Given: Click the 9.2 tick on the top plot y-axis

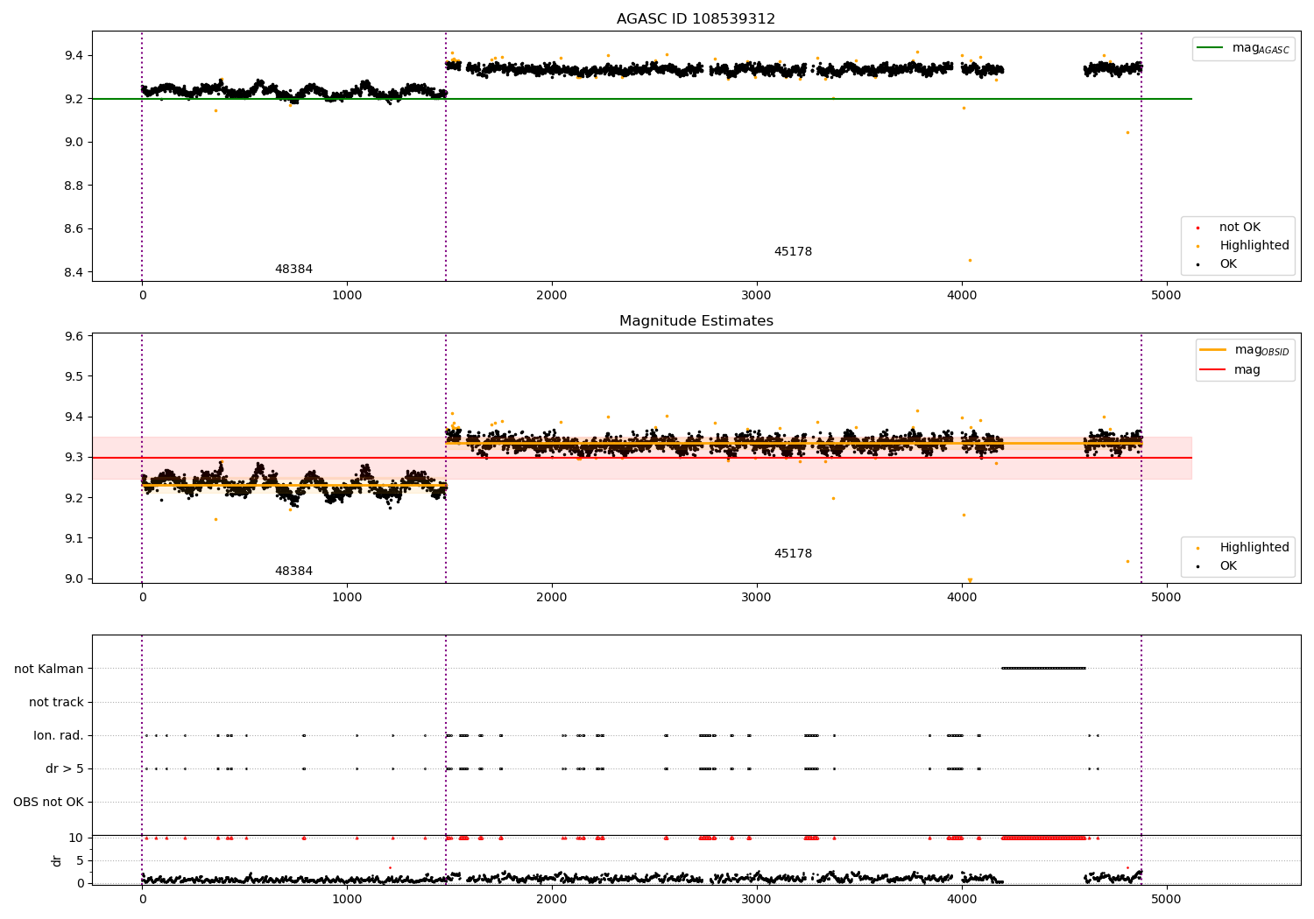Looking at the screenshot, I should pos(74,100).
